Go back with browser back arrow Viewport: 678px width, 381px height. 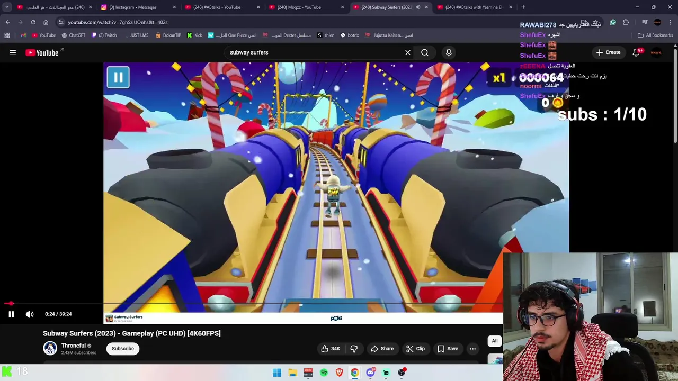pyautogui.click(x=7, y=22)
